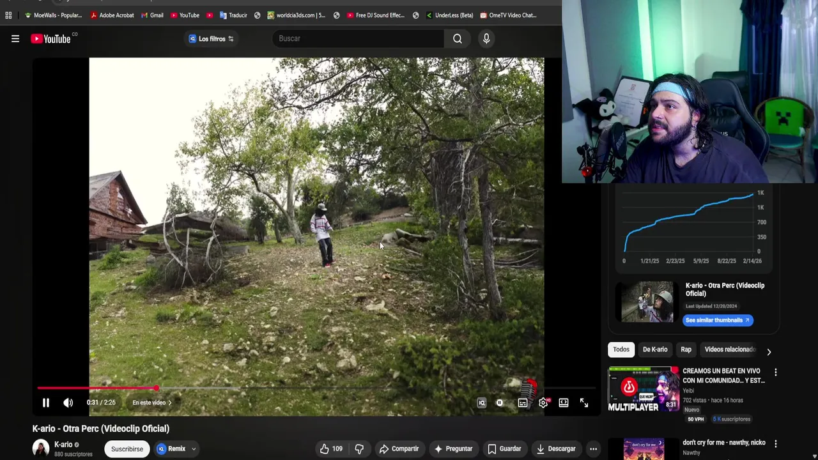Show more filter chips with right arrow
818x460 pixels.
(x=769, y=352)
